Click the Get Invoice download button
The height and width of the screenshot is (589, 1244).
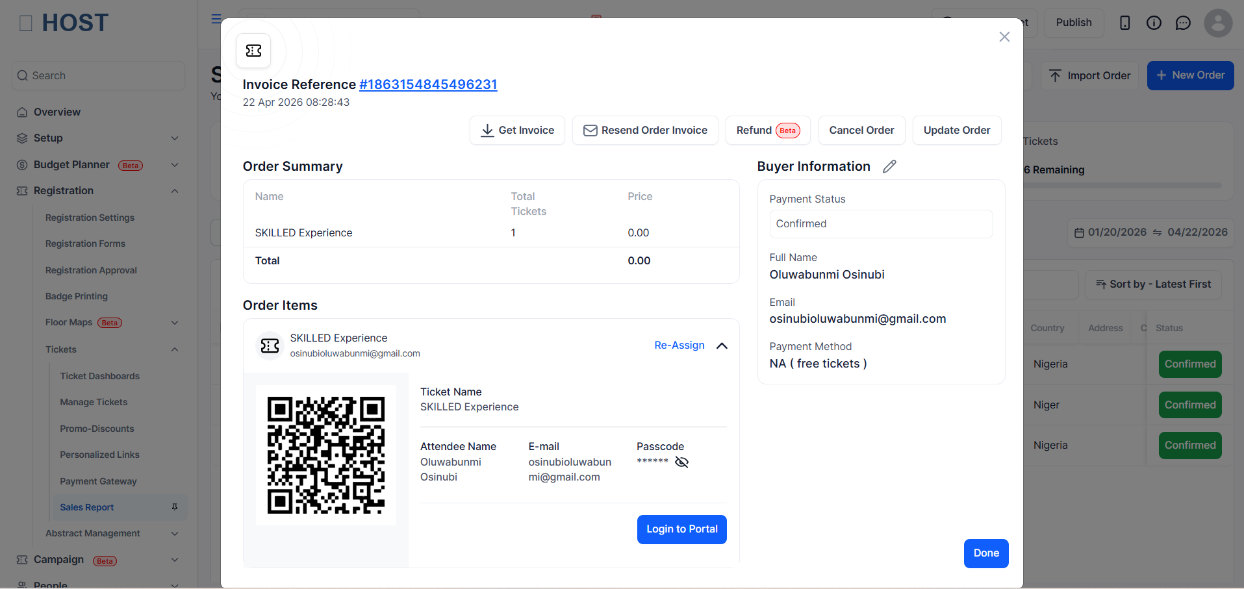[x=517, y=131]
